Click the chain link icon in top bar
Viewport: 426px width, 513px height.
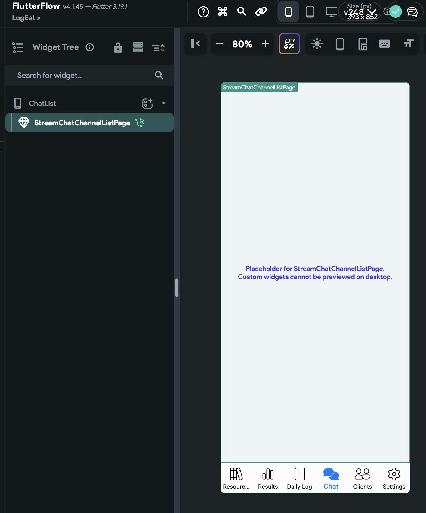(261, 12)
